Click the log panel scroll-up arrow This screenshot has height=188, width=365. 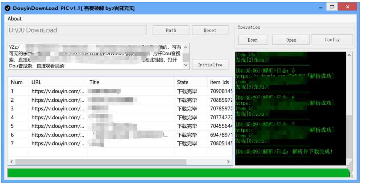pyautogui.click(x=349, y=55)
